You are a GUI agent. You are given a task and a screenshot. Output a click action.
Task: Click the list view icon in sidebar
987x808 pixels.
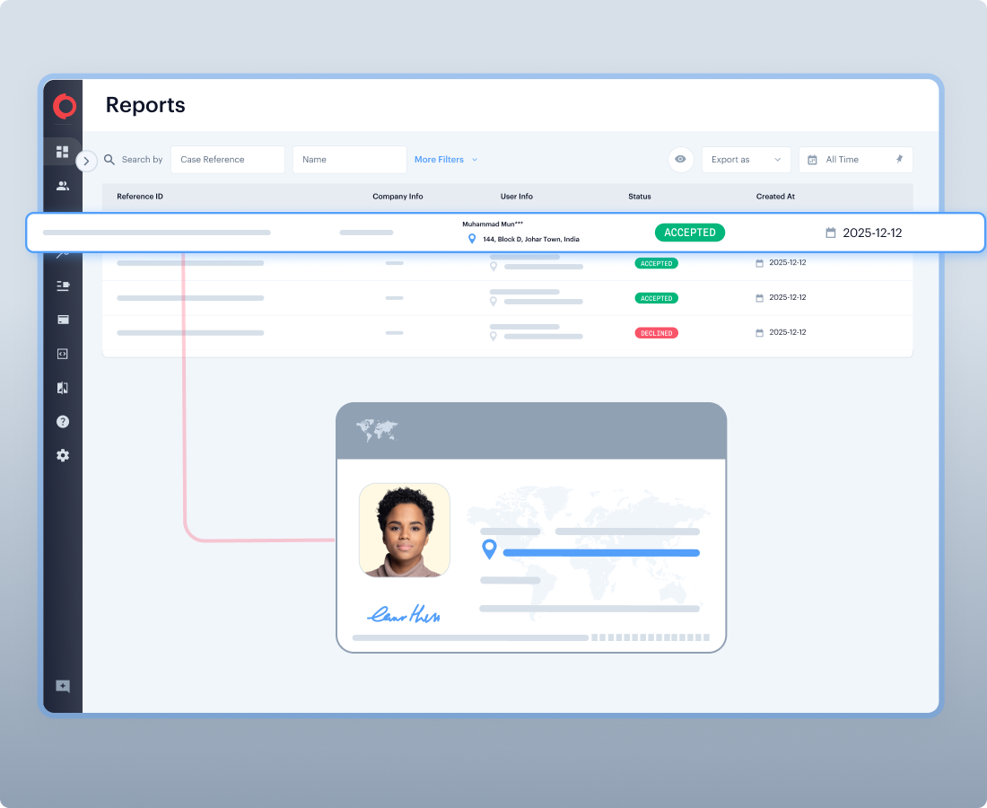pos(63,285)
